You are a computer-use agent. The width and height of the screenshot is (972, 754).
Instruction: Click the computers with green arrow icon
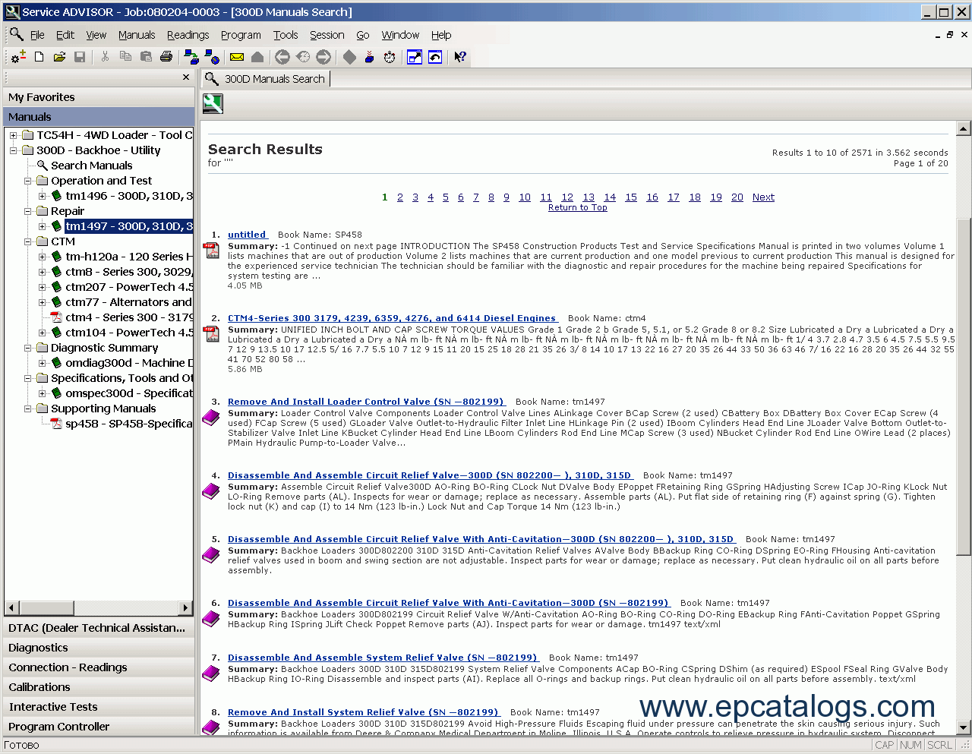[x=191, y=57]
